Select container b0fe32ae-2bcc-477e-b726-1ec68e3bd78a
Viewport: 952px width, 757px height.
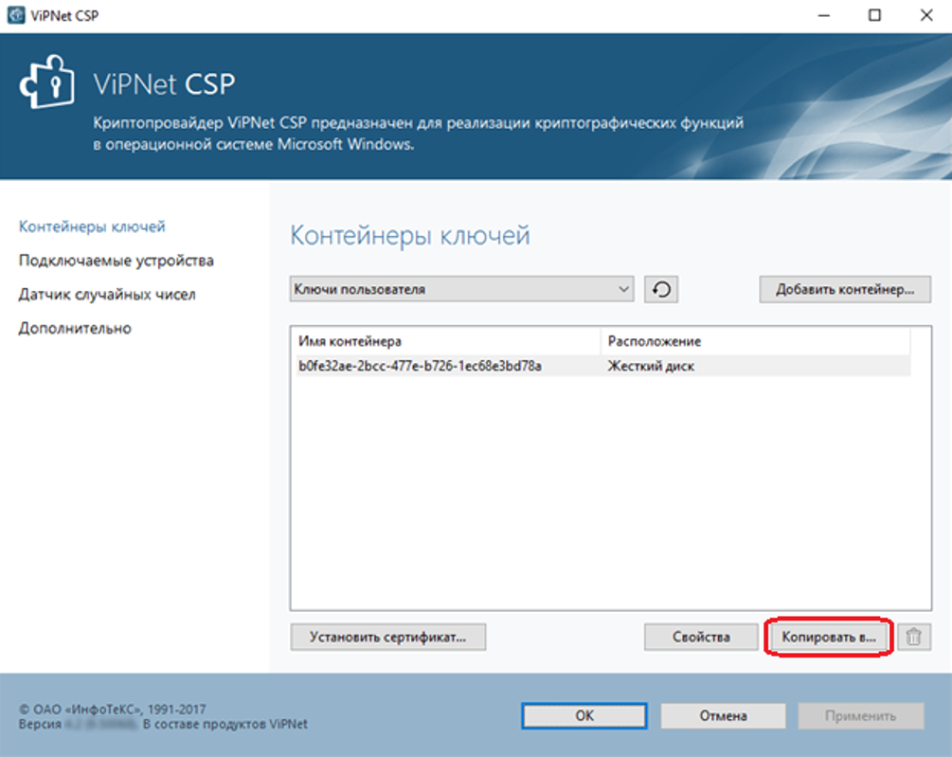coord(420,366)
